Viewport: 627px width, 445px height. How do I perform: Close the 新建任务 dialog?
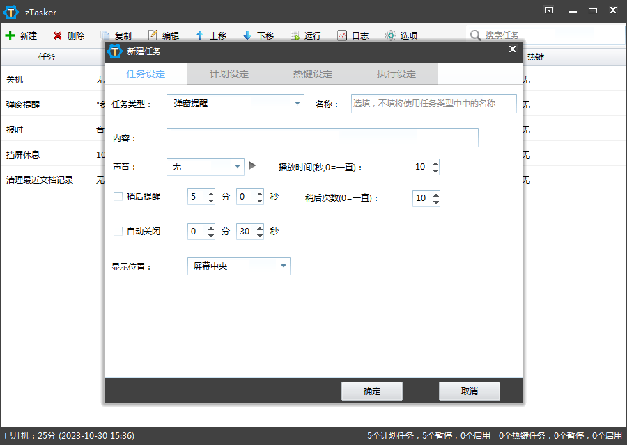(x=513, y=49)
